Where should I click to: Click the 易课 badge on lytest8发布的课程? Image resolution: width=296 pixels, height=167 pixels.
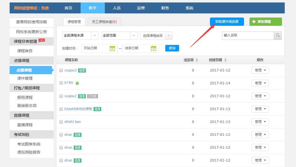[97, 109]
